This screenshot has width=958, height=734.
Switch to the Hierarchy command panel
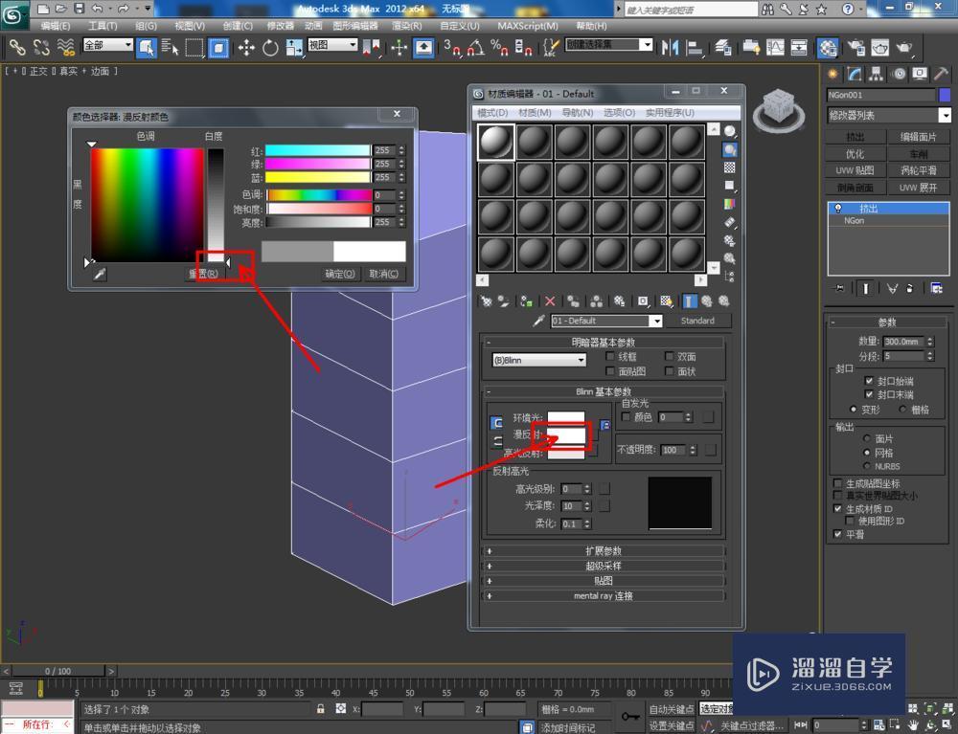point(877,74)
